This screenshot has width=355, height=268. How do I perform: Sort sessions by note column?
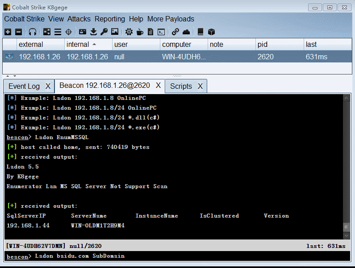(x=232, y=44)
